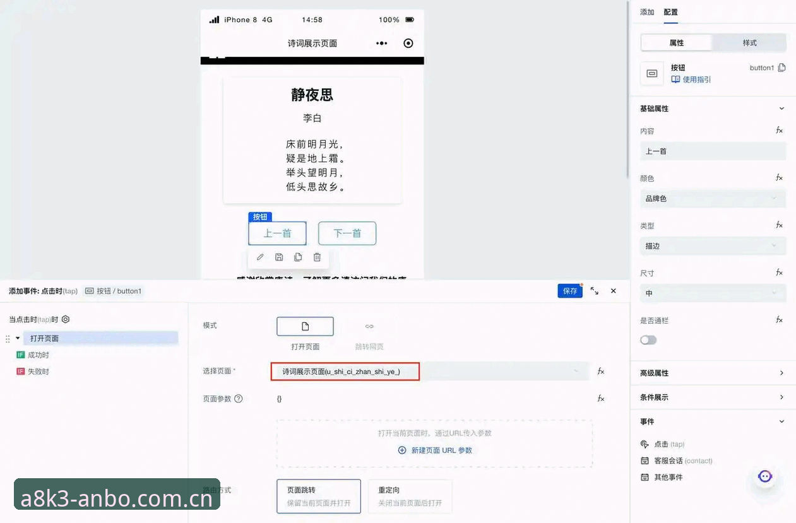Copy the button1 component ID
Screen dimensions: 796x523
[782, 68]
